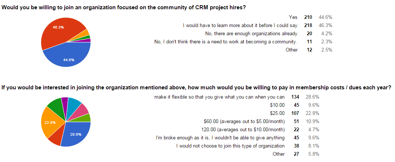Select the teal slice in the bottom pie chart

(73, 104)
